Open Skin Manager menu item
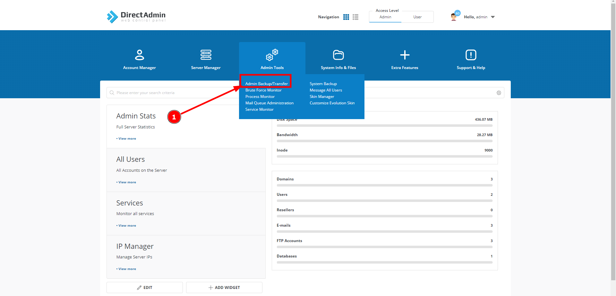Image resolution: width=616 pixels, height=296 pixels. coord(321,97)
